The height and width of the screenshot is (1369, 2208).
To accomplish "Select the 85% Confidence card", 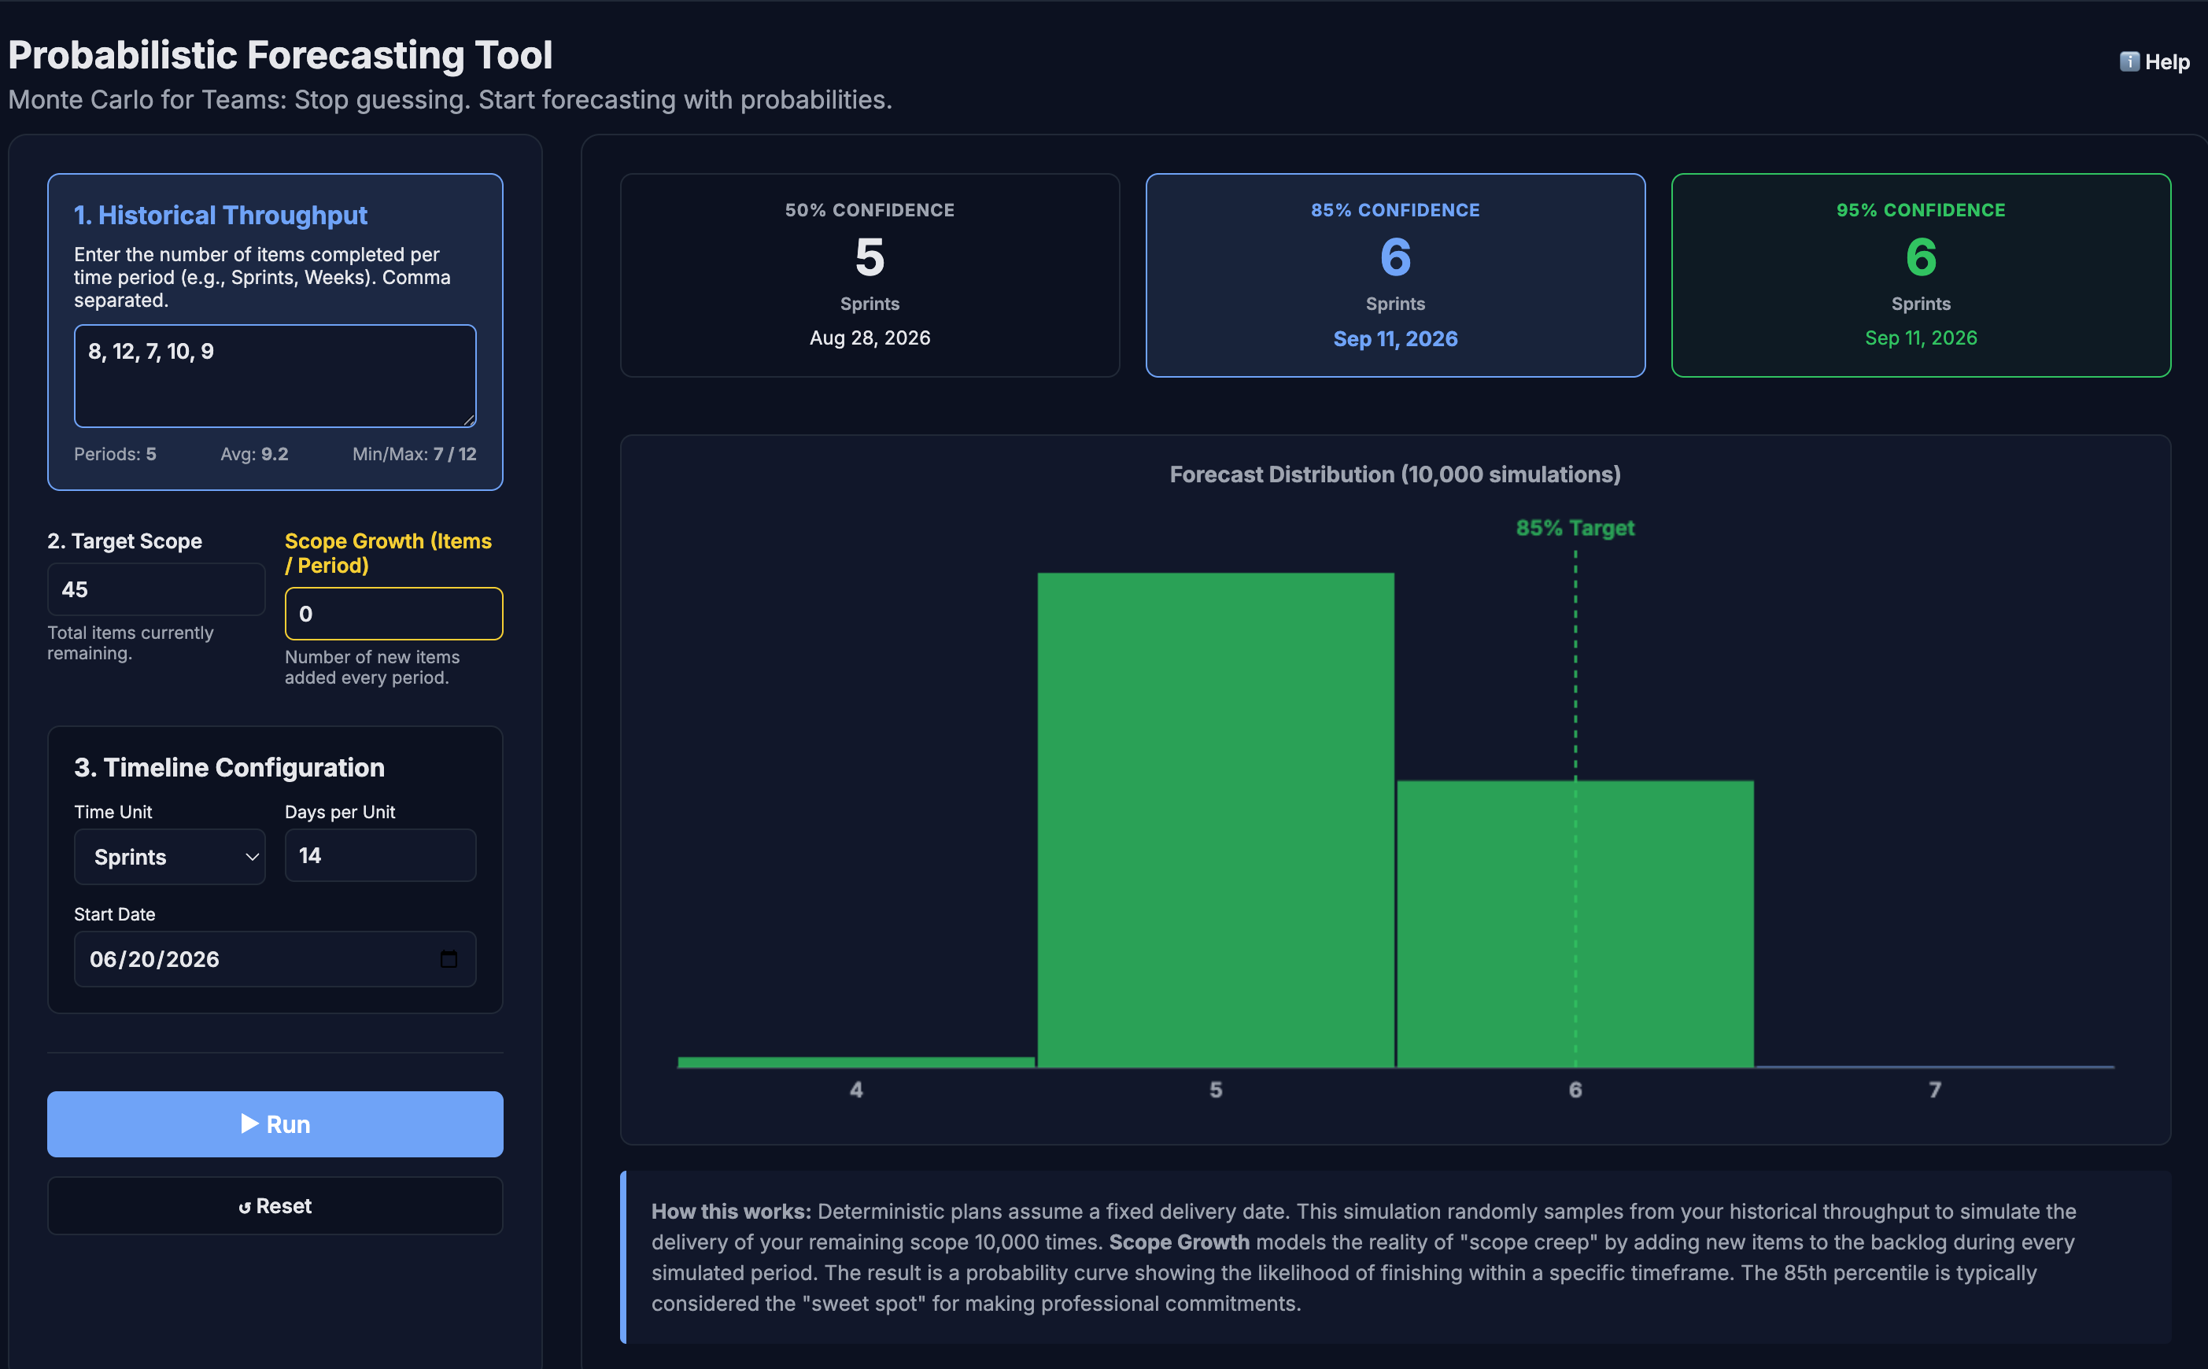I will (x=1395, y=275).
